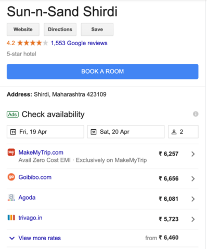
Task: Open the 1,553 Google reviews link
Action: click(x=79, y=43)
